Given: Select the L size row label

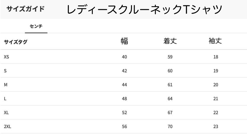Looking at the screenshot, I should (x=5, y=99).
